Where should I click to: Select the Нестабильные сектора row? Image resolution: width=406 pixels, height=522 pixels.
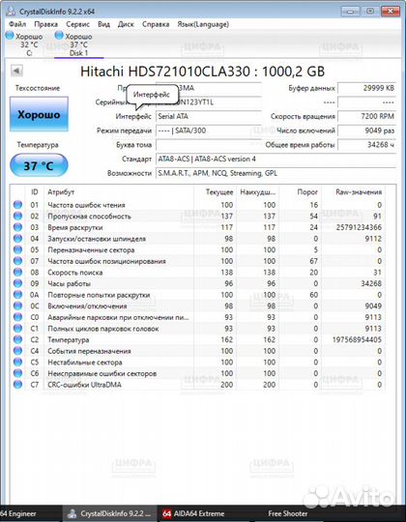[198, 362]
